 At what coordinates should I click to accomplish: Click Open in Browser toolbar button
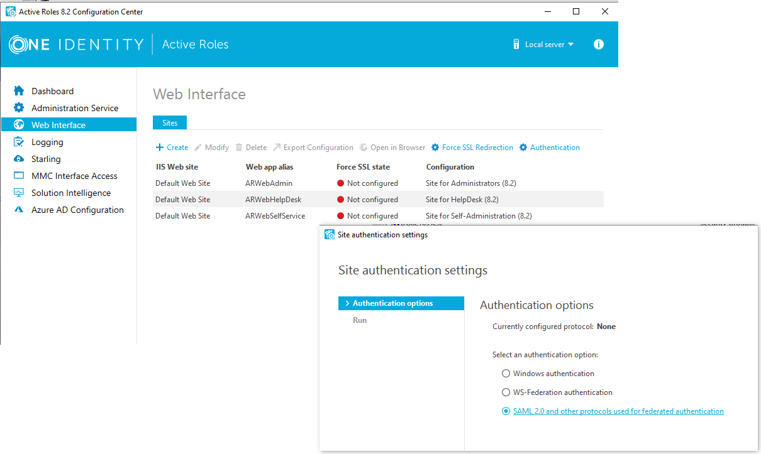[x=392, y=148]
